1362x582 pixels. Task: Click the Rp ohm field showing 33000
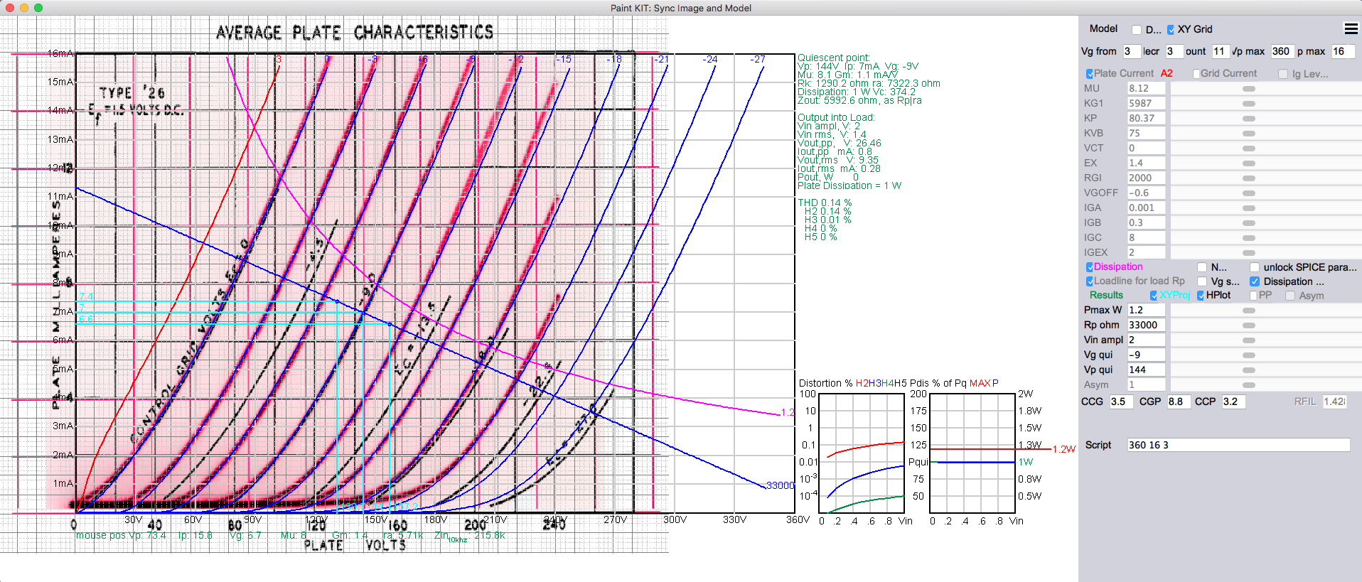(x=1146, y=325)
